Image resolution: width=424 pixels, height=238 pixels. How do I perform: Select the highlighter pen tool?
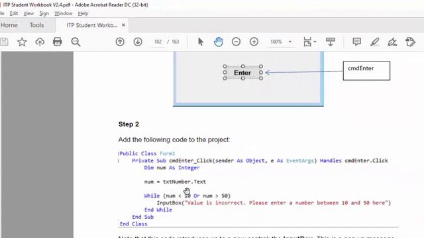point(375,42)
